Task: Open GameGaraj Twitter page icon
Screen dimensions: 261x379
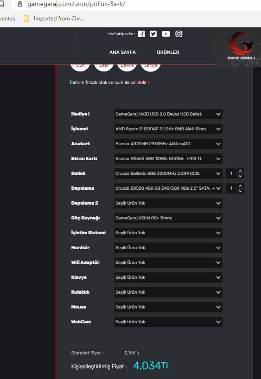Action: click(153, 34)
